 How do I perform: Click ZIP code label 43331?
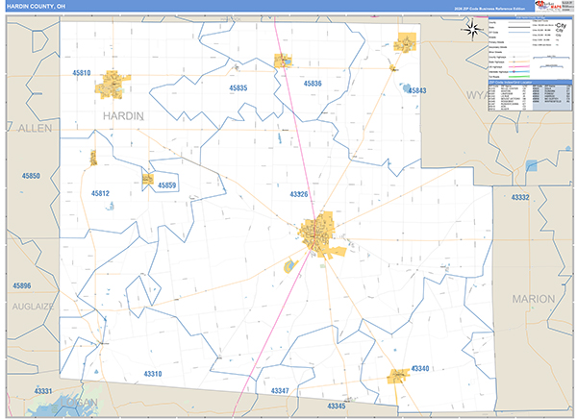click(x=43, y=391)
